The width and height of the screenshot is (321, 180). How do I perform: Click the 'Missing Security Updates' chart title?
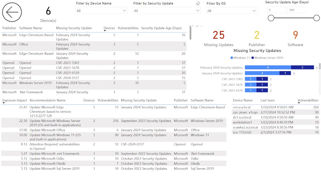pos(257,50)
